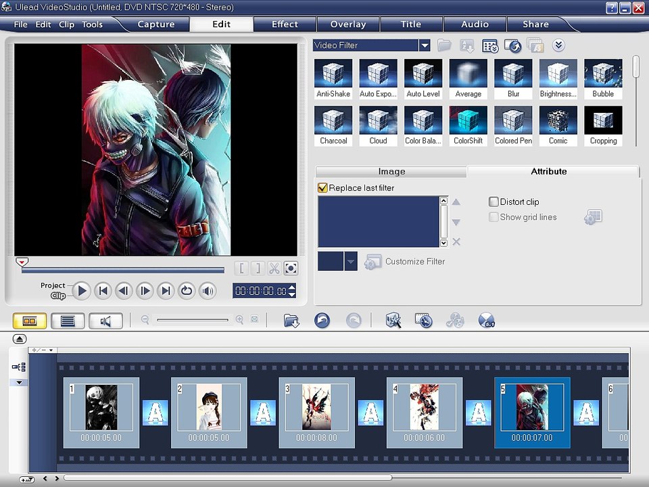Open the Overlay step tab
The image size is (649, 487).
tap(348, 24)
